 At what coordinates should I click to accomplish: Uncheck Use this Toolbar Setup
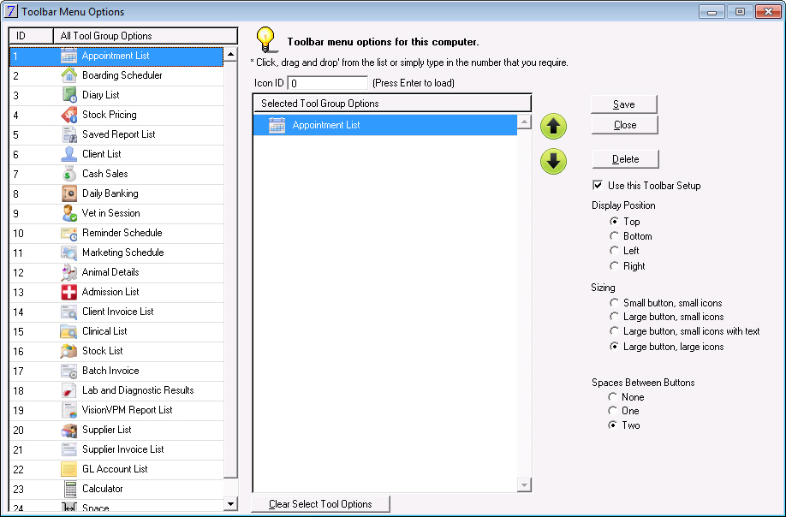pyautogui.click(x=598, y=186)
